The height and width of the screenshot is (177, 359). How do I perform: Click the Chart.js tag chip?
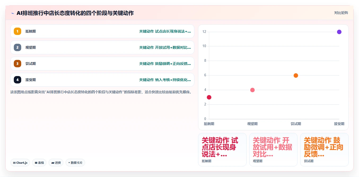(20, 163)
